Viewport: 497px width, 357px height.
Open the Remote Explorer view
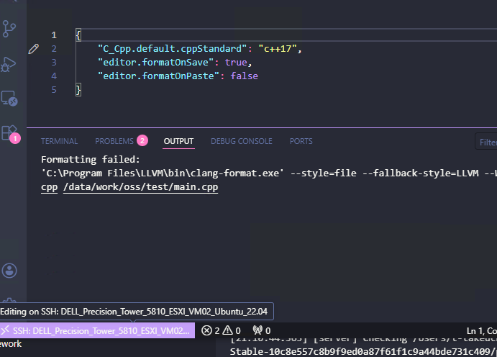click(x=9, y=99)
